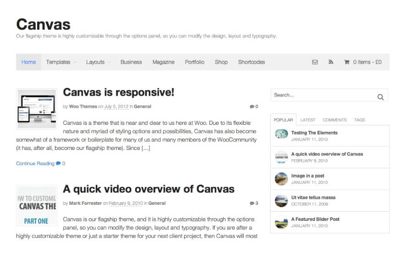Click the search magnifier icon
The image size is (399, 257).
tap(380, 97)
